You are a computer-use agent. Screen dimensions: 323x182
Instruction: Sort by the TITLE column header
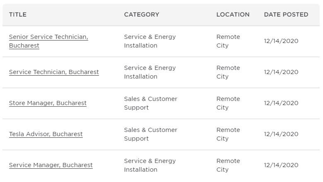point(18,14)
